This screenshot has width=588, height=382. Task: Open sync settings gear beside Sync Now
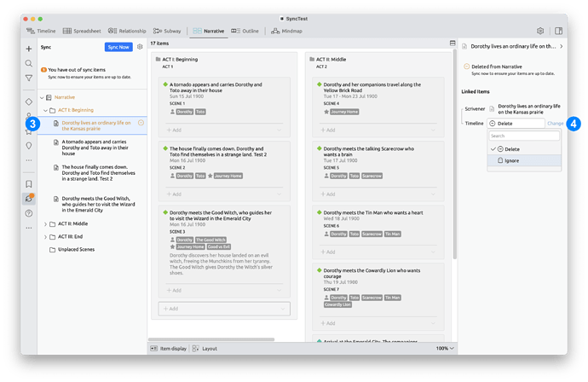tap(141, 47)
